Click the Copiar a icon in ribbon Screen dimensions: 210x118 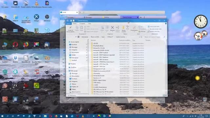[x=107, y=28]
